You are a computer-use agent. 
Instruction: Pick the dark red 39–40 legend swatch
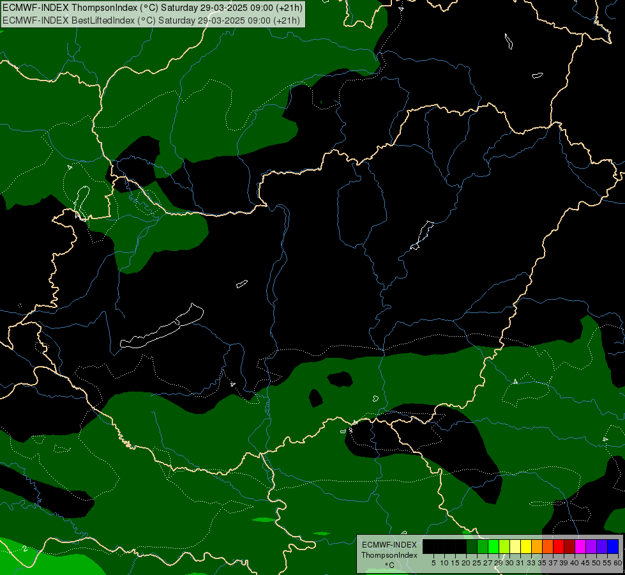pyautogui.click(x=569, y=546)
